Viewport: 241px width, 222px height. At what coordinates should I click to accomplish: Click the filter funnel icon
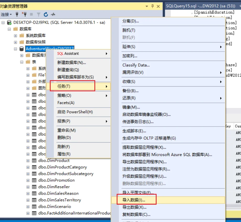click(39, 14)
